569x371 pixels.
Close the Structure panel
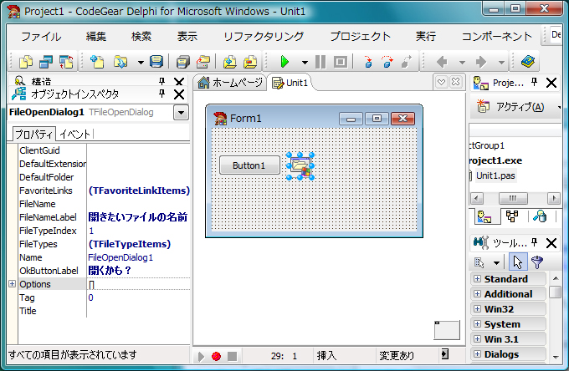[179, 81]
